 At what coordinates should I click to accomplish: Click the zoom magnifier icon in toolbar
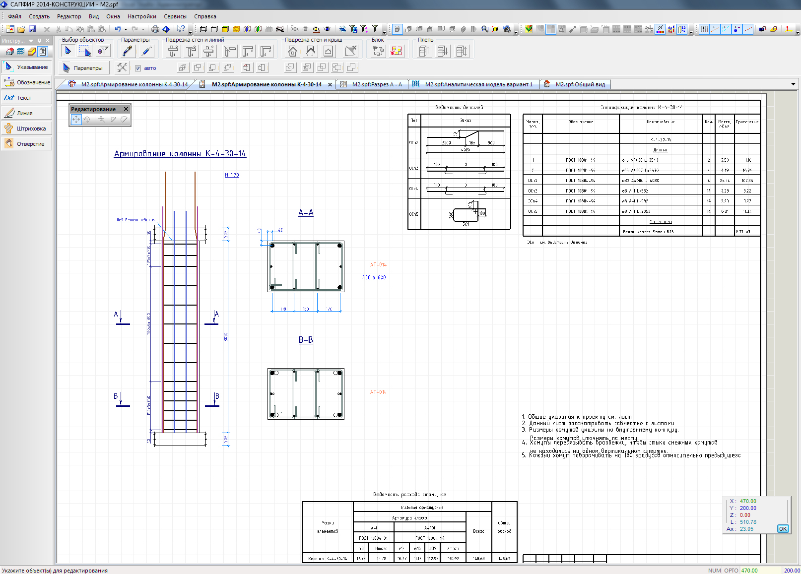[485, 29]
